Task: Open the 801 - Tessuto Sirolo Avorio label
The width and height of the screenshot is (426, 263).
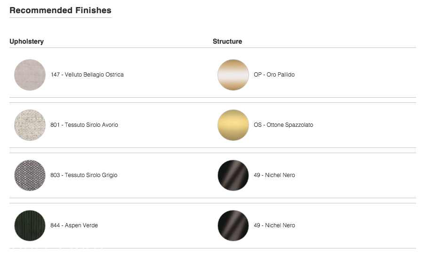Action: coord(84,125)
